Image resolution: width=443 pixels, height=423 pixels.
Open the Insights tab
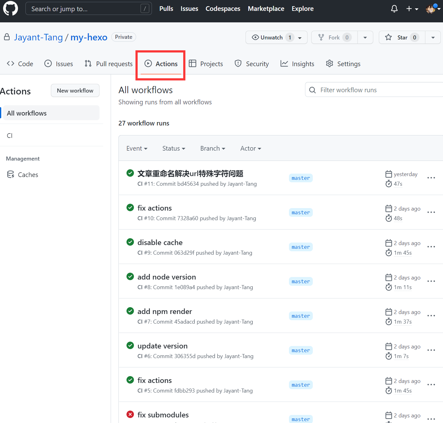point(297,64)
